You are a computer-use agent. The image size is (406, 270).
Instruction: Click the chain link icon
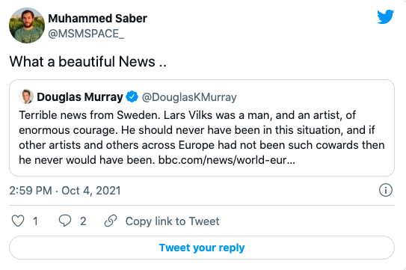pos(111,221)
